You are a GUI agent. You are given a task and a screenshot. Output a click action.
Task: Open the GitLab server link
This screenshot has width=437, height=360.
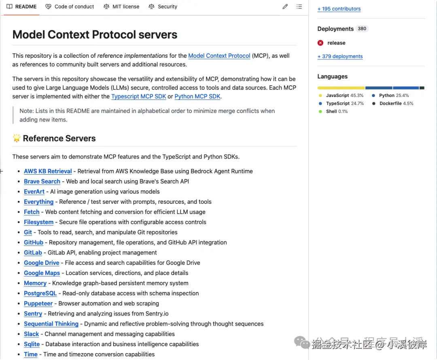[33, 253]
